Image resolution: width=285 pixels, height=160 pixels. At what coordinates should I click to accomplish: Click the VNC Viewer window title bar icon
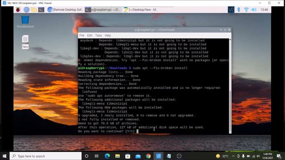click(4, 3)
